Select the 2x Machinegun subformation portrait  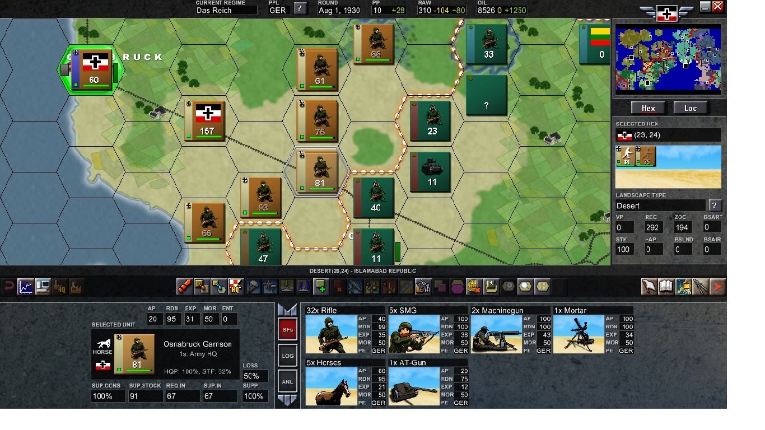[x=496, y=334]
